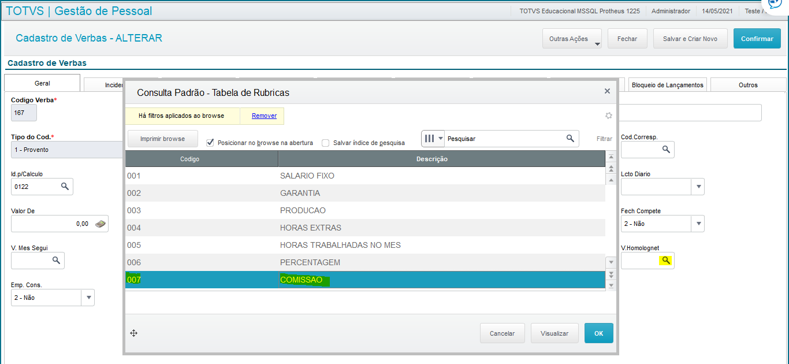This screenshot has width=789, height=364.
Task: Open the Fech Compete dropdown
Action: coord(699,224)
